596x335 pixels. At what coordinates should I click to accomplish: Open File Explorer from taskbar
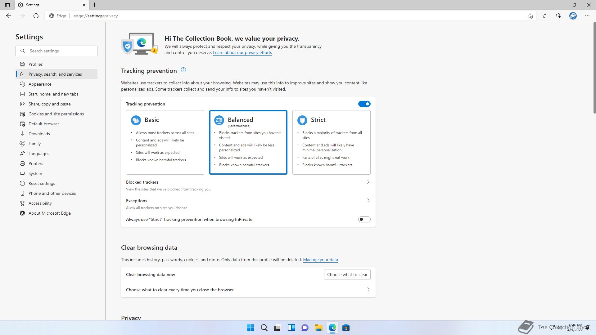click(319, 328)
